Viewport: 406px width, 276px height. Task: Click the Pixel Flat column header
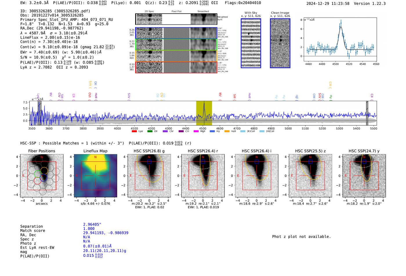click(x=177, y=12)
